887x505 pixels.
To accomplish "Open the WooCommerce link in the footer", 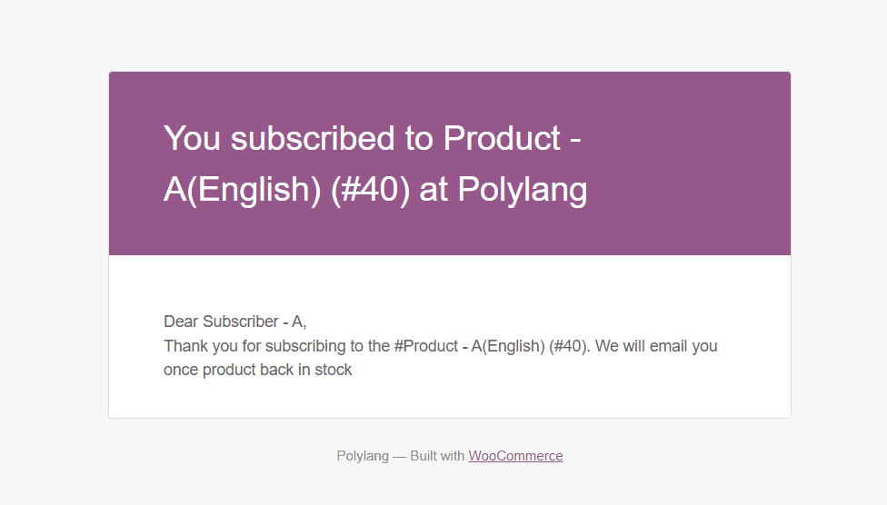I will pos(515,456).
